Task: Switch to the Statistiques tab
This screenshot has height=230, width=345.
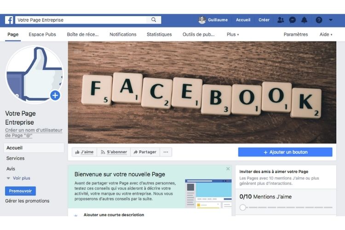Action: click(159, 34)
